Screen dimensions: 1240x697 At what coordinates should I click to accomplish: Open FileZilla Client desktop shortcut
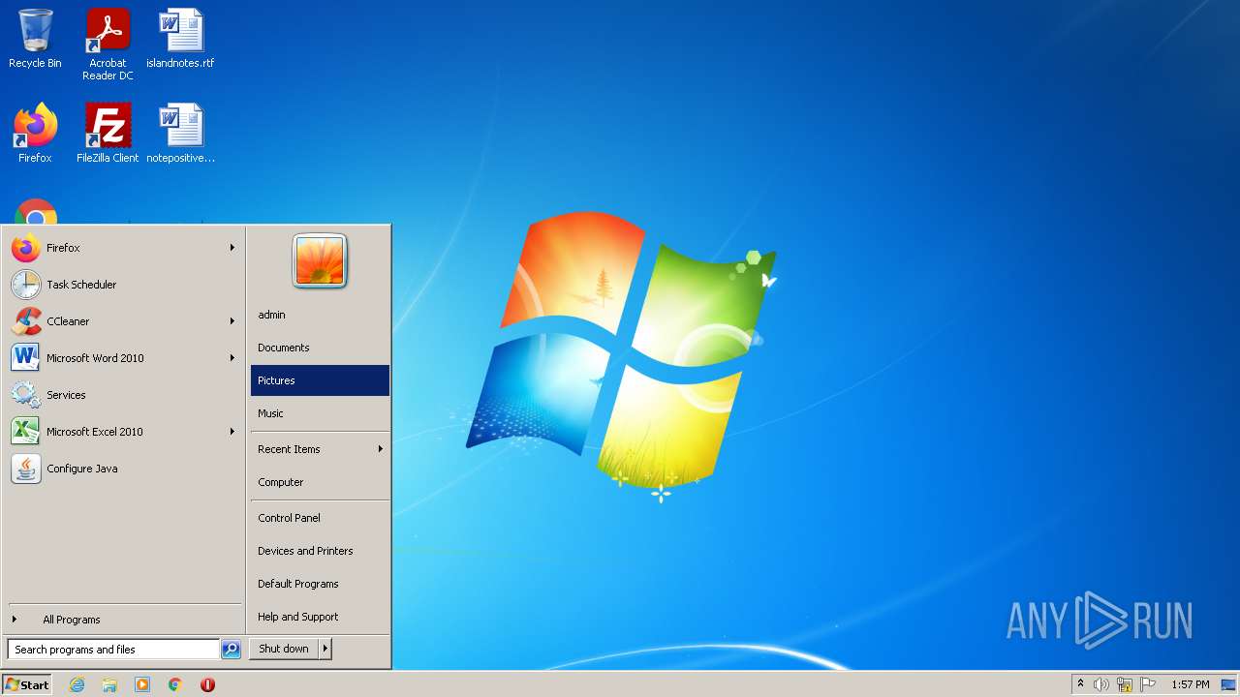point(108,134)
